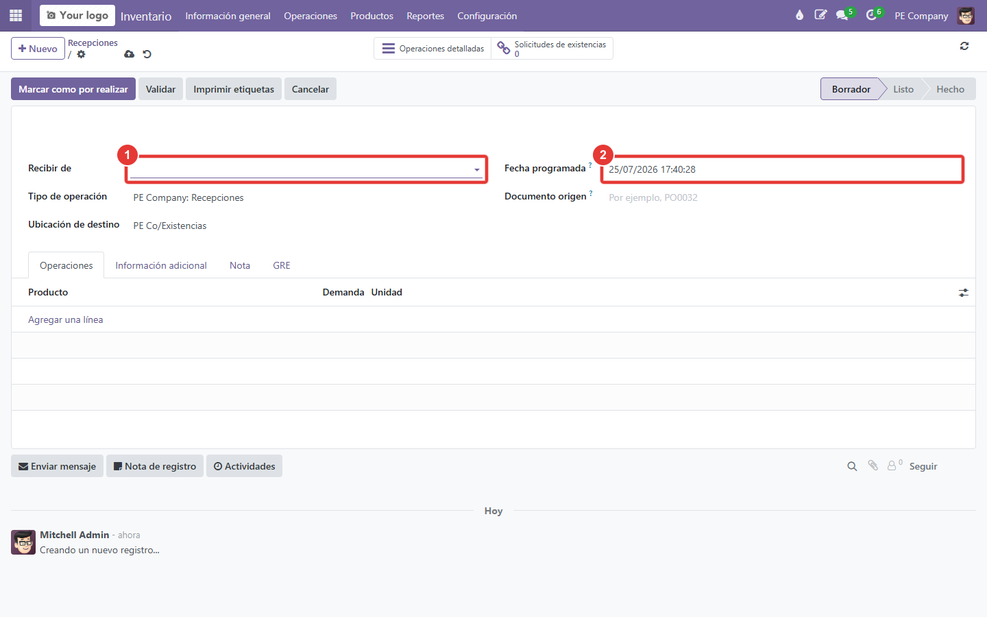
Task: Click the refresh icon at top right
Action: coord(964,46)
